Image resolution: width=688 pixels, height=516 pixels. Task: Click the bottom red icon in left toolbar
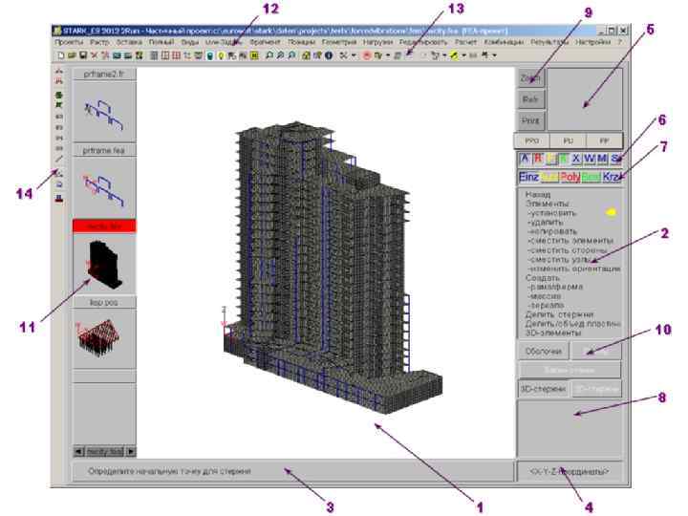59,199
